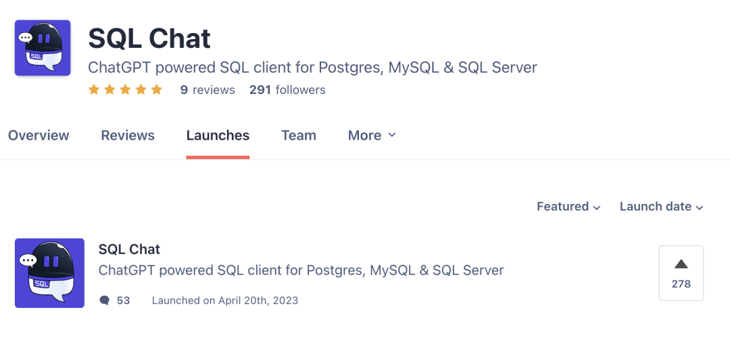Switch to the Reviews tab

point(128,135)
